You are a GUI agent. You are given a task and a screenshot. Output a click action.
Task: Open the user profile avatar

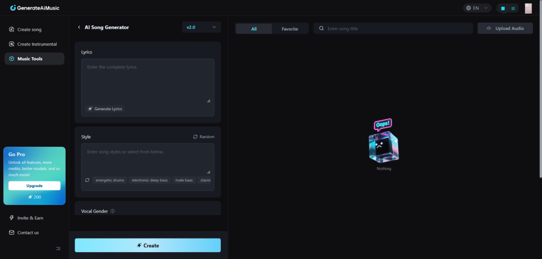pos(528,8)
